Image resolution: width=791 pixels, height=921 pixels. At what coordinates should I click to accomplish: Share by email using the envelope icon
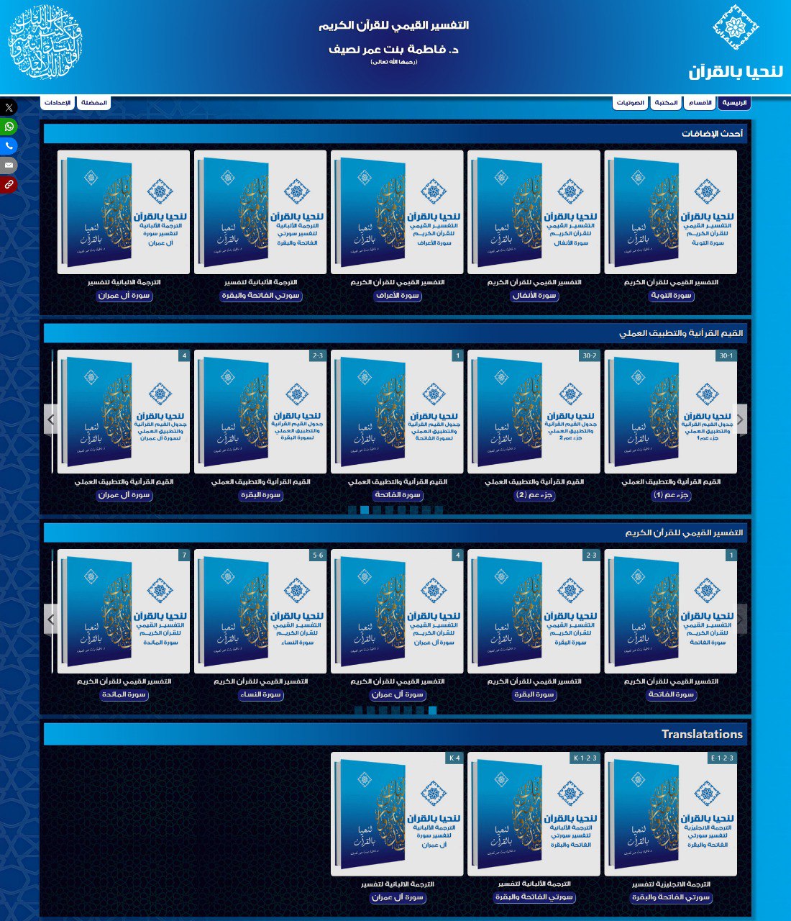tap(9, 165)
